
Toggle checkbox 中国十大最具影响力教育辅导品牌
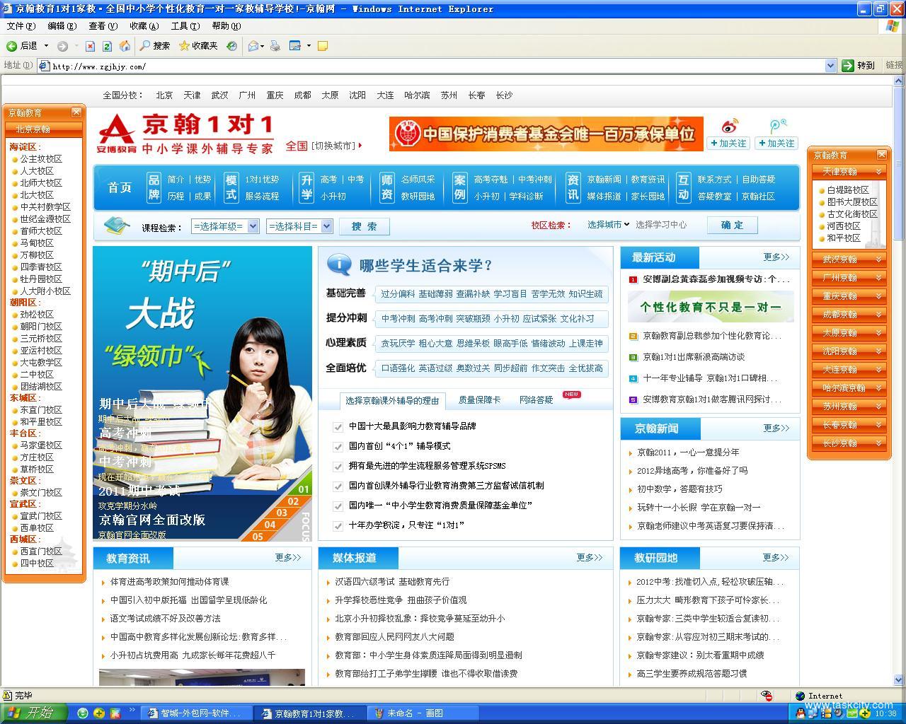coord(338,427)
